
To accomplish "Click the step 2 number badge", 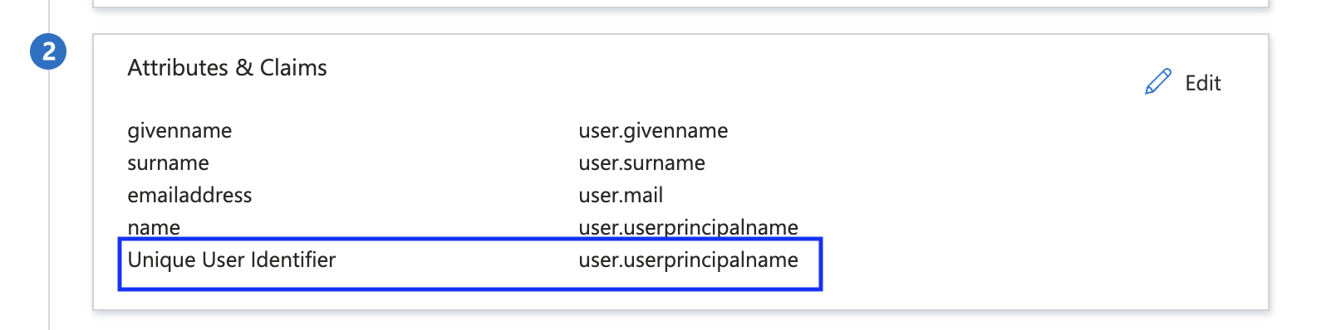I will point(48,51).
